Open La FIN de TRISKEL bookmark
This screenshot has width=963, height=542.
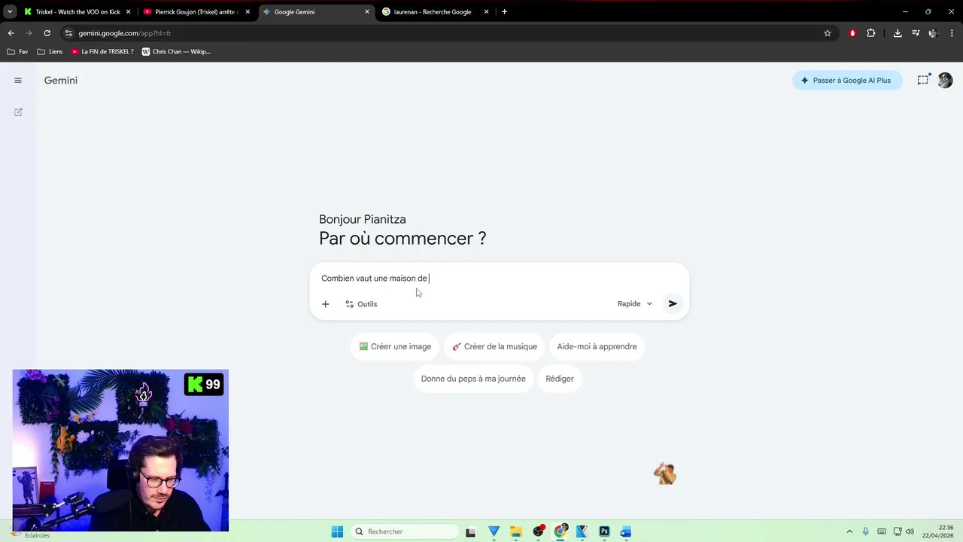point(102,52)
